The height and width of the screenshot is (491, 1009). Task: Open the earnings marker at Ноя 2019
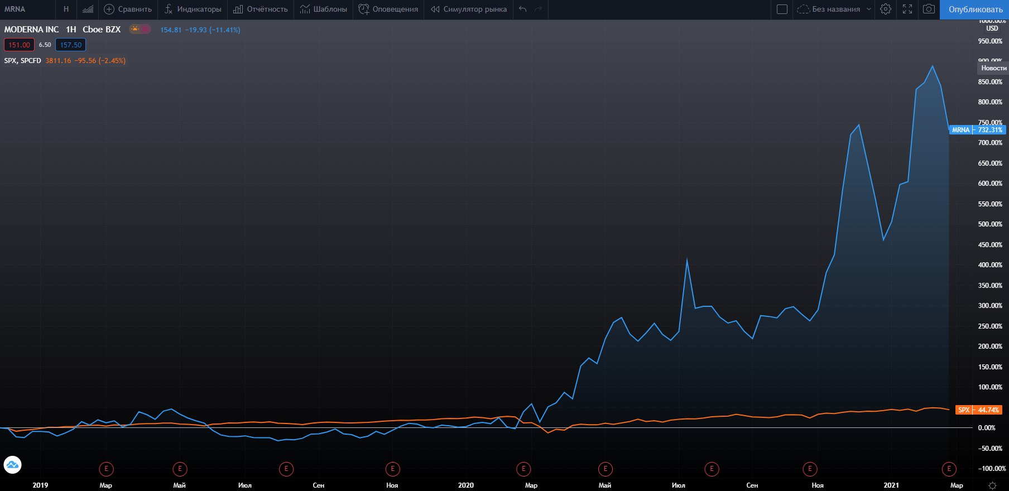click(393, 469)
